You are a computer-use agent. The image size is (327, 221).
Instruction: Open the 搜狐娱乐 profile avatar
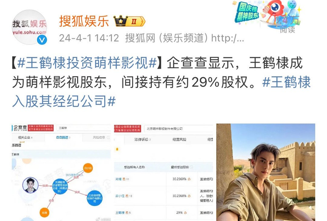click(29, 27)
